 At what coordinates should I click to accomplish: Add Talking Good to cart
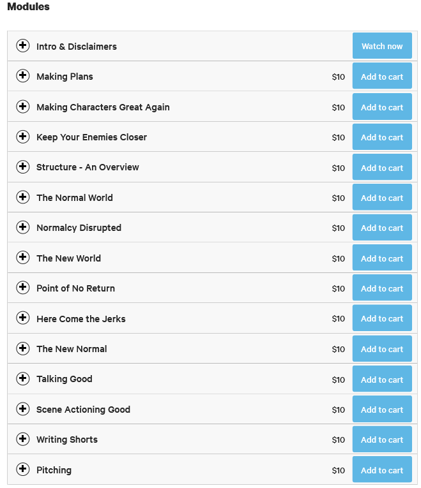(x=382, y=379)
